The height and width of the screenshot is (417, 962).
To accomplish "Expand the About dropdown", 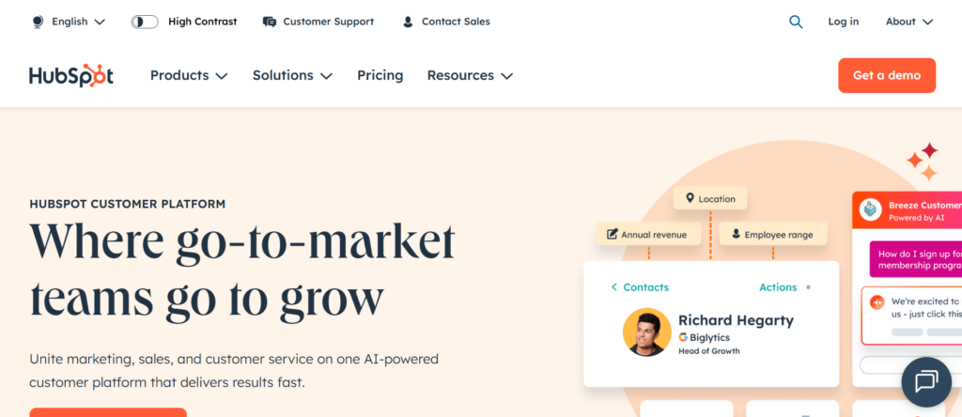I will click(908, 22).
